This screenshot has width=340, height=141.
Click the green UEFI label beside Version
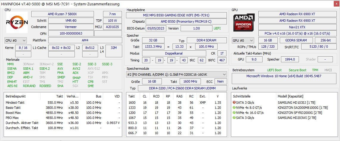[x=218, y=28]
